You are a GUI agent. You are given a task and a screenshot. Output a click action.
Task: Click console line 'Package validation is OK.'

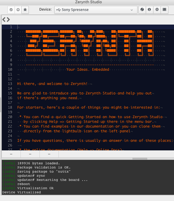point(44,168)
